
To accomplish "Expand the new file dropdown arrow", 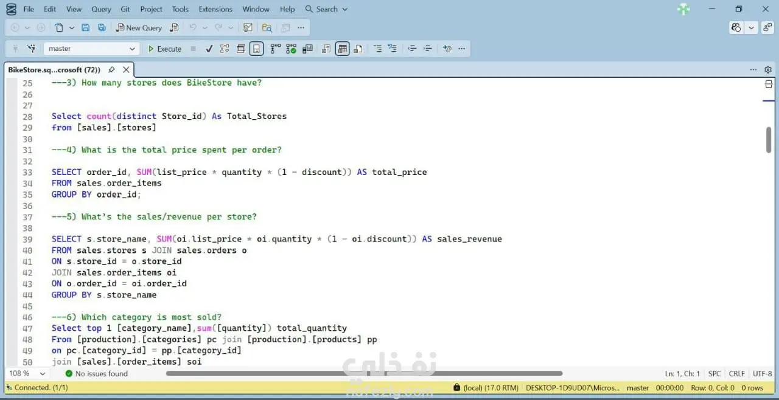I will coord(71,27).
